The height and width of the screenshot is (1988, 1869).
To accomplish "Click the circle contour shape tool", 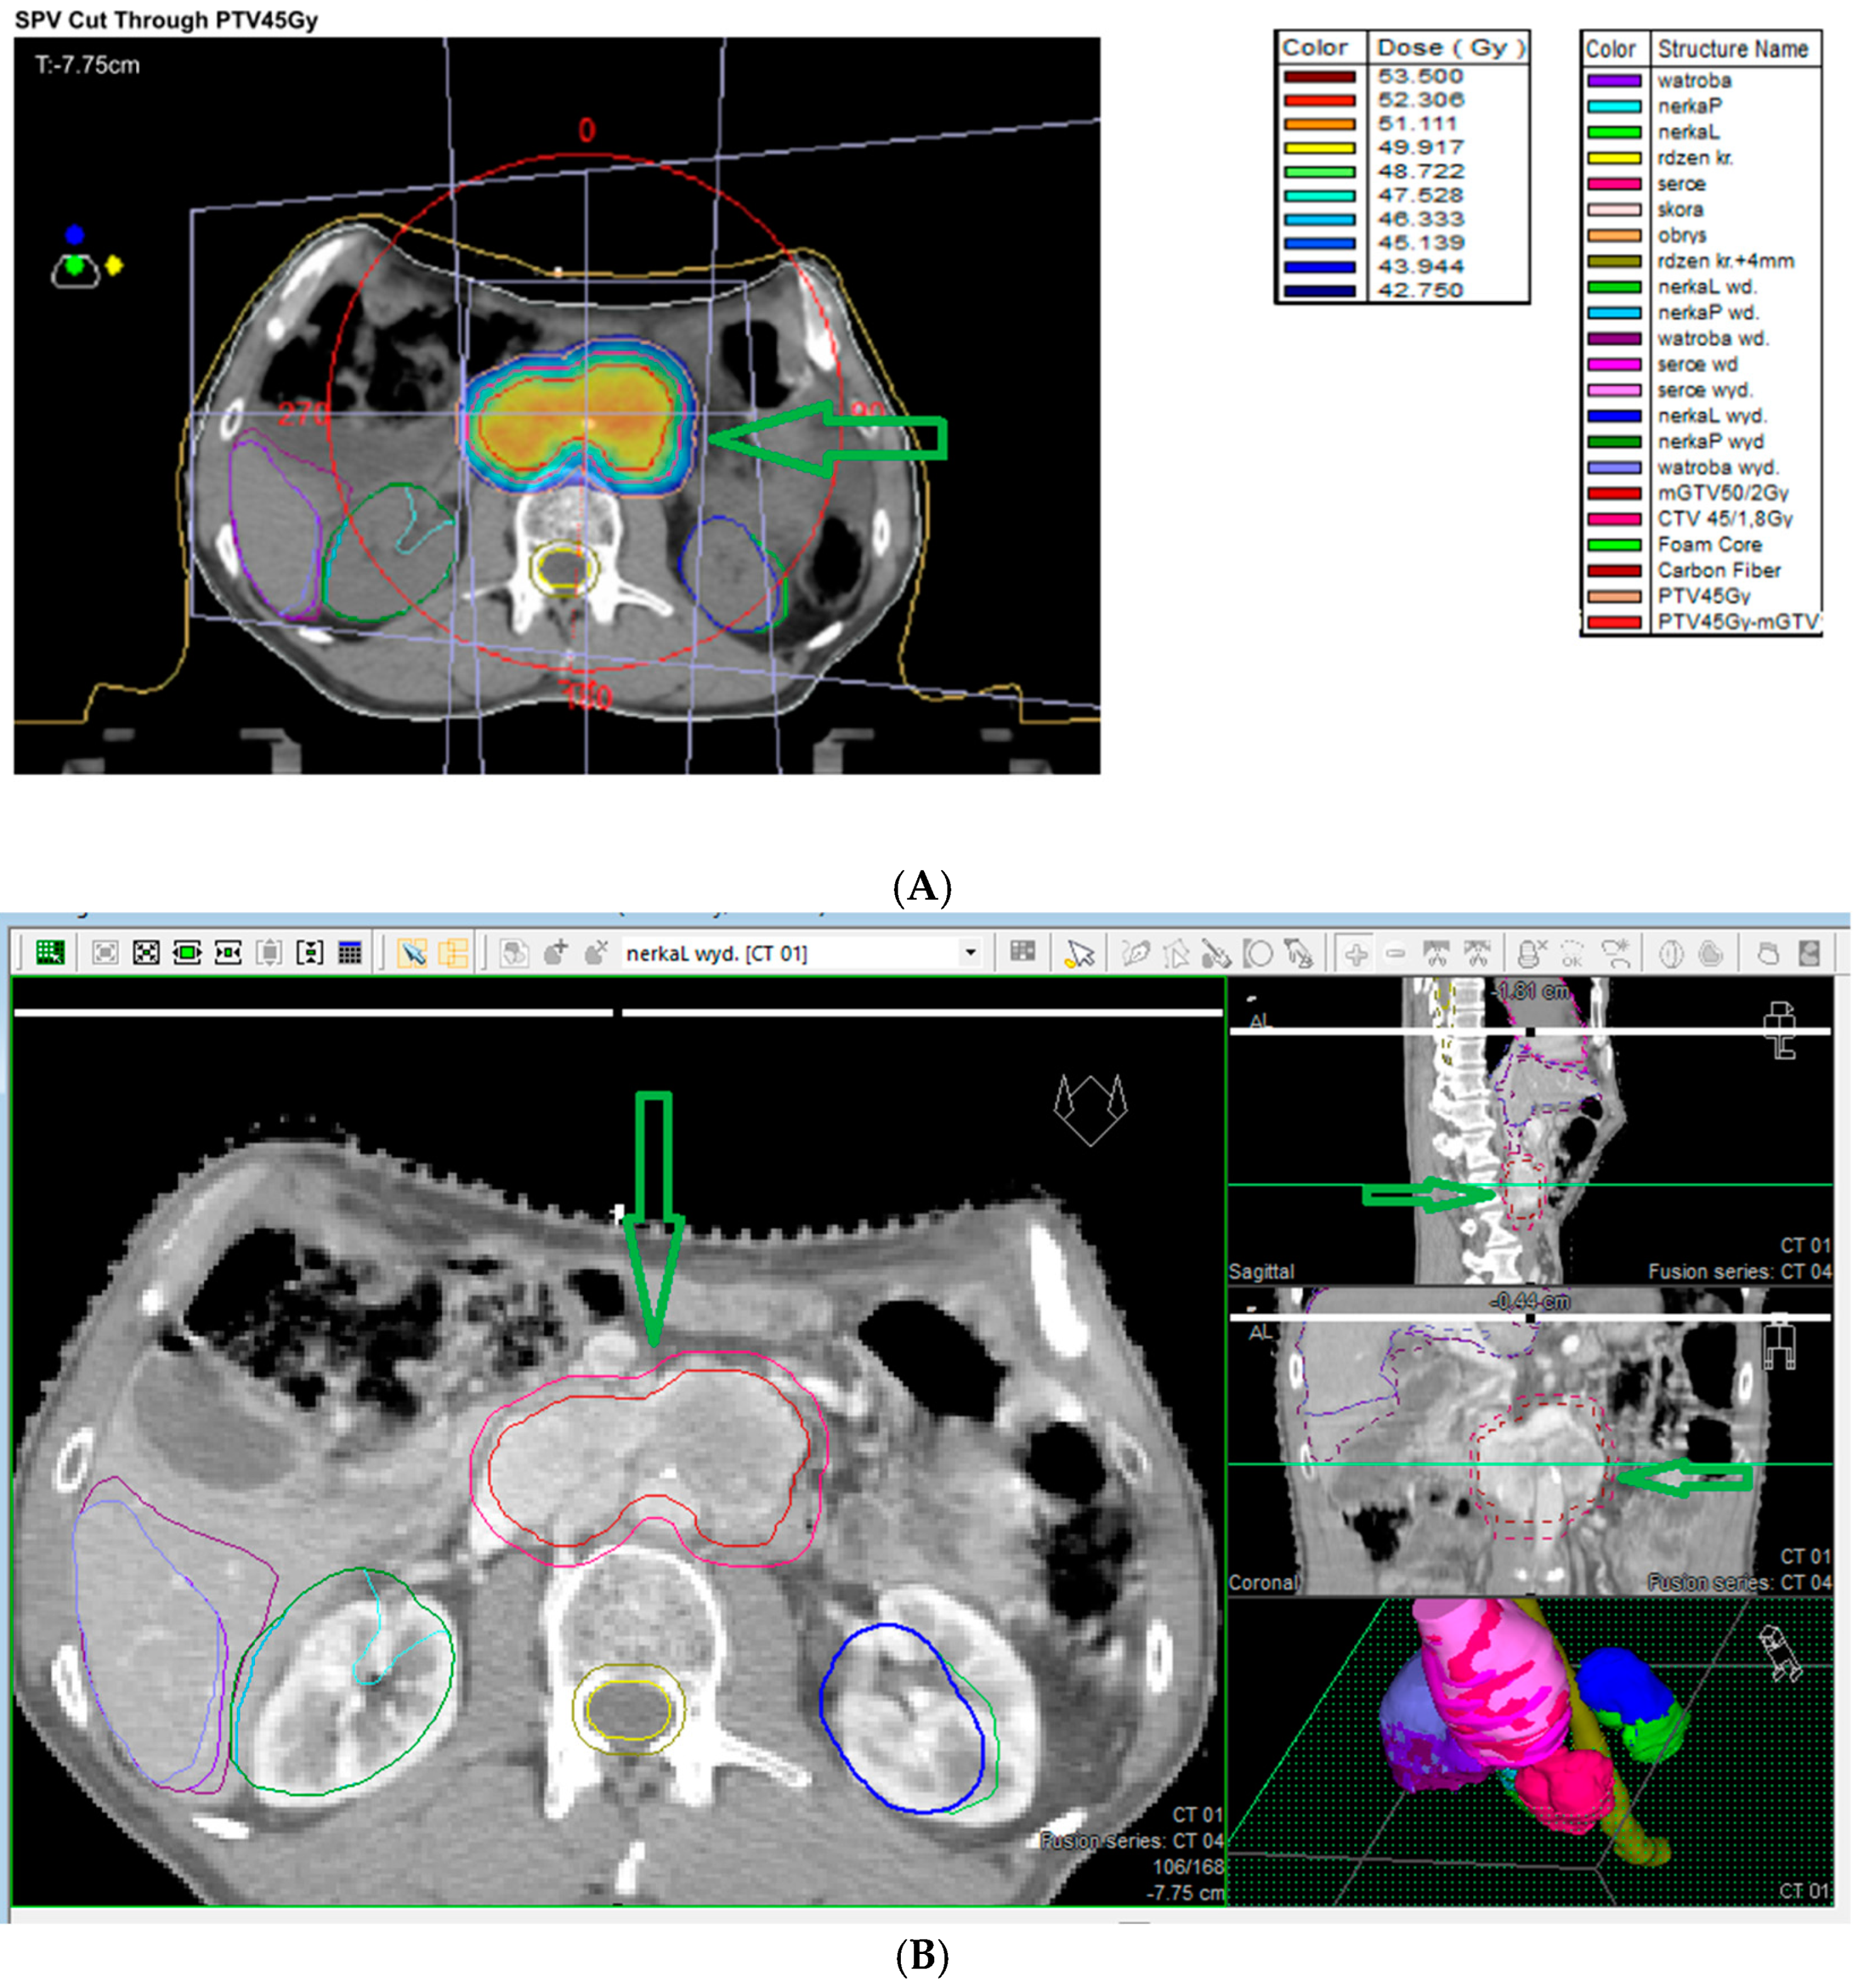I will click(x=1258, y=953).
